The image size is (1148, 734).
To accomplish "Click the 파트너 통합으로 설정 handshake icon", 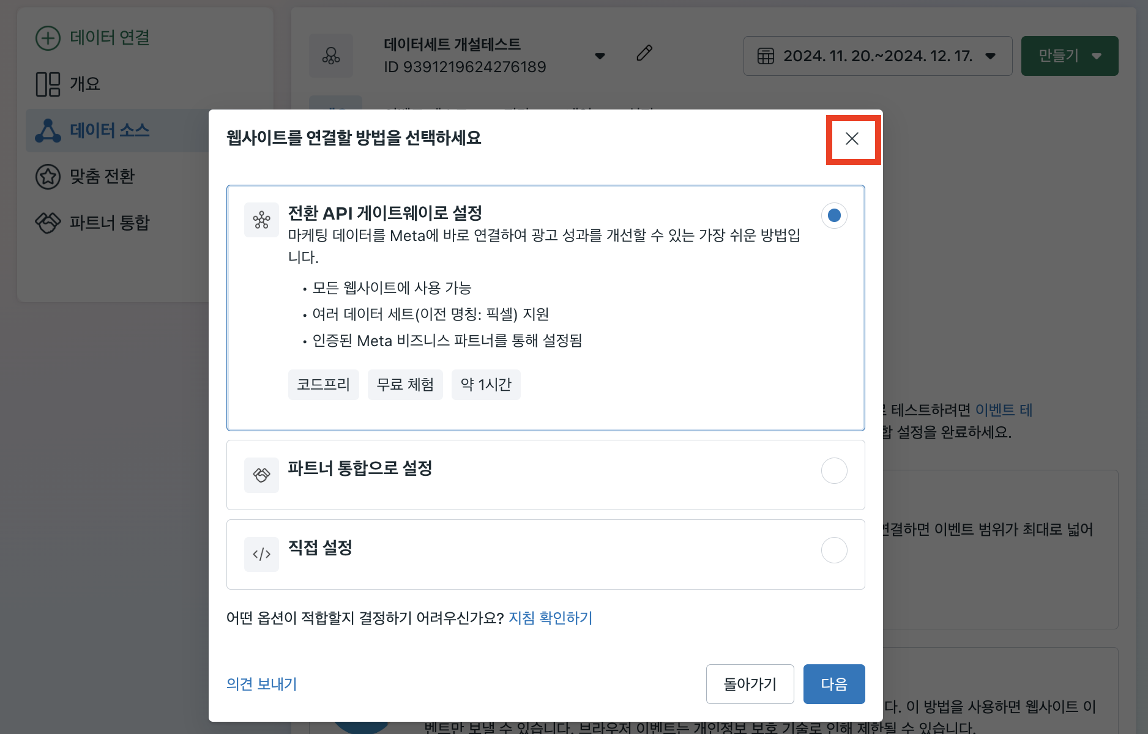I will (261, 475).
